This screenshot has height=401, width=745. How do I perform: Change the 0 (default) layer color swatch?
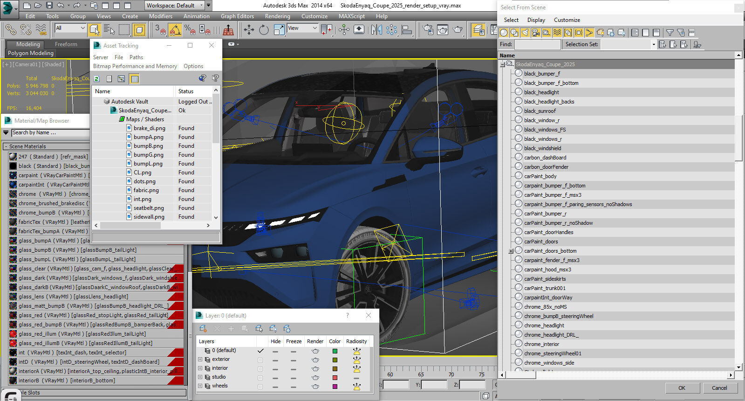tap(335, 351)
